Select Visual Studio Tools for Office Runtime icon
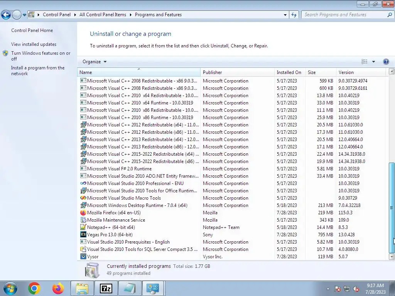 coord(83,190)
